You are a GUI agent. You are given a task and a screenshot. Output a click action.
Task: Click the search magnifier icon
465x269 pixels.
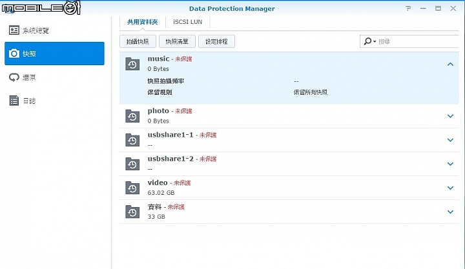(x=367, y=41)
